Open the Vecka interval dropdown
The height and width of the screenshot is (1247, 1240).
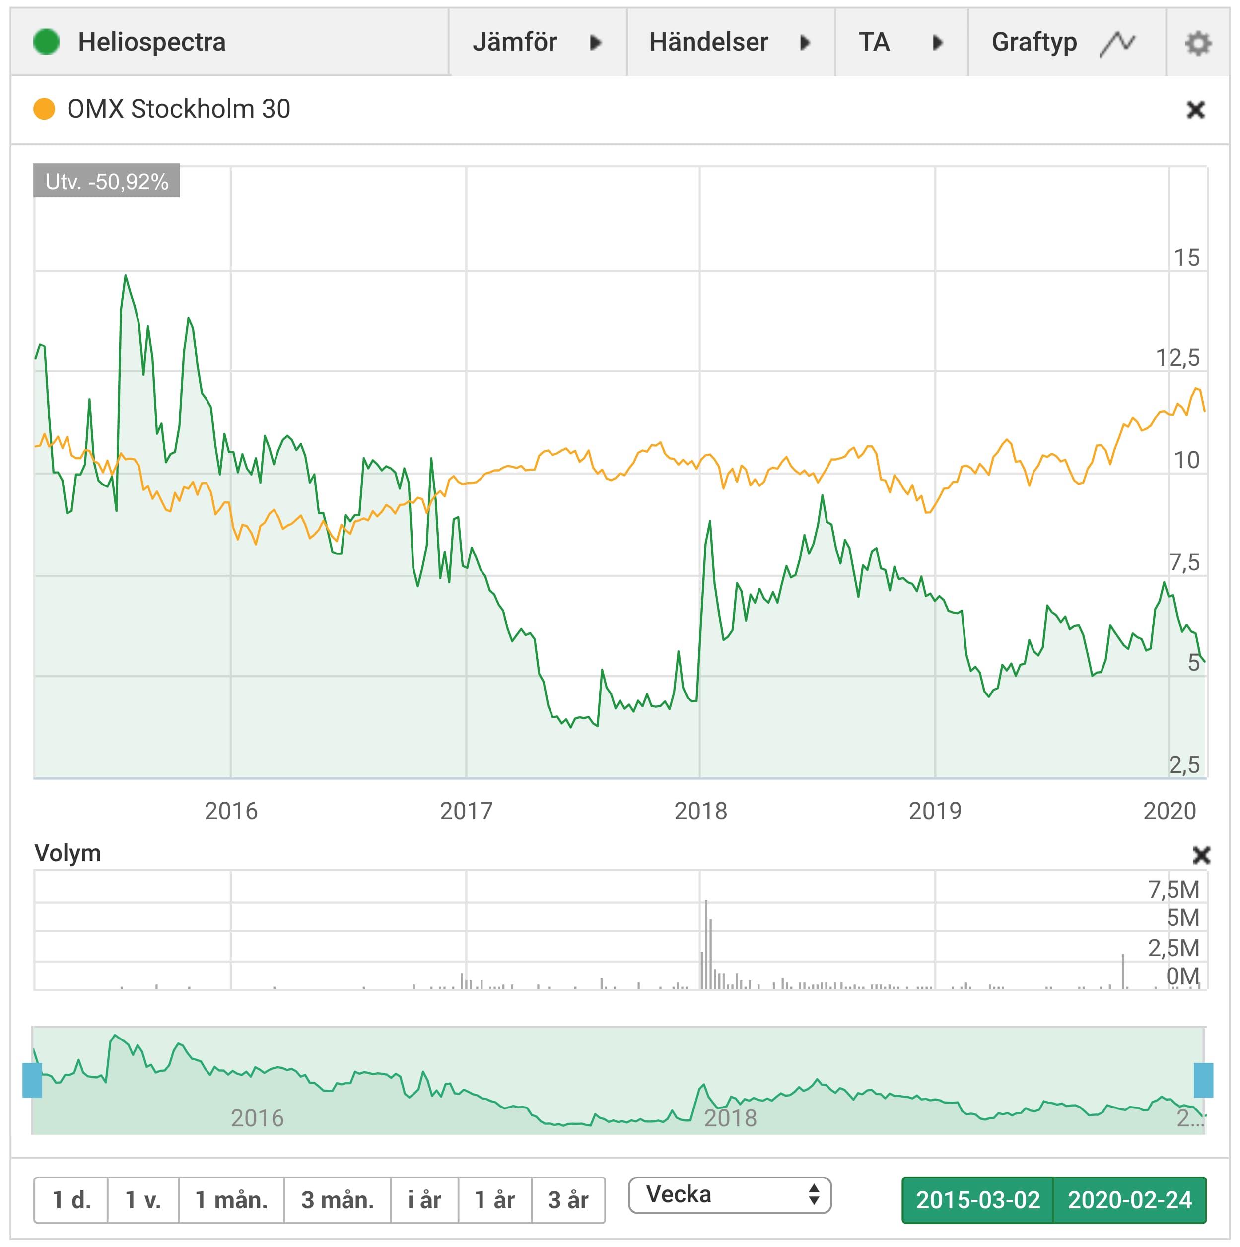coord(729,1195)
